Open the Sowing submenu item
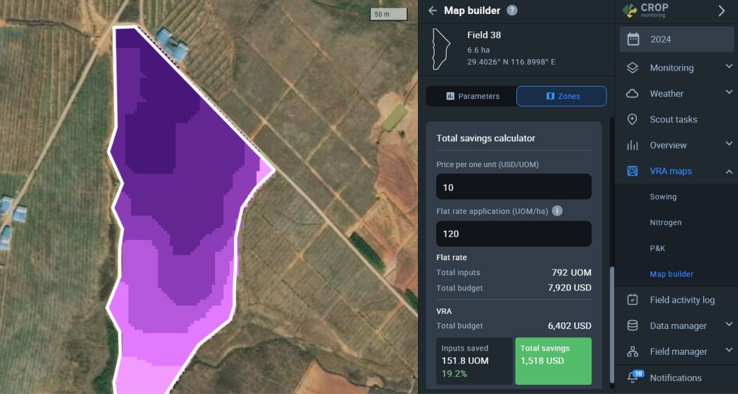 click(x=663, y=197)
